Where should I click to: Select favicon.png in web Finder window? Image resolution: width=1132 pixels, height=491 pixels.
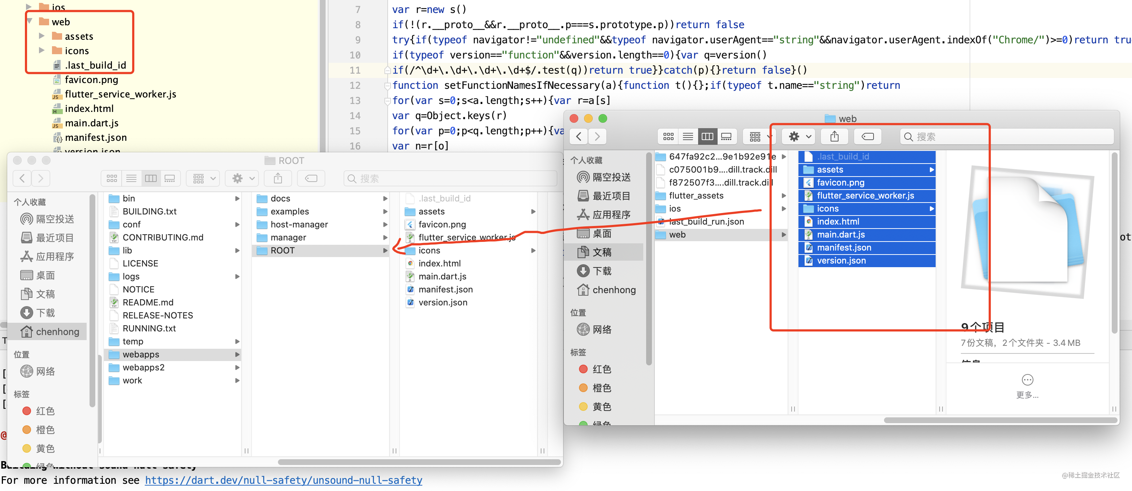(867, 182)
